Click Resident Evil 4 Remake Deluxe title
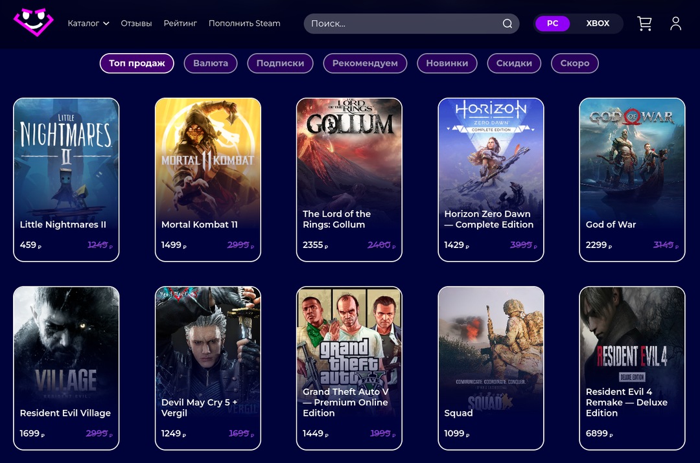700x463 pixels. (x=627, y=402)
